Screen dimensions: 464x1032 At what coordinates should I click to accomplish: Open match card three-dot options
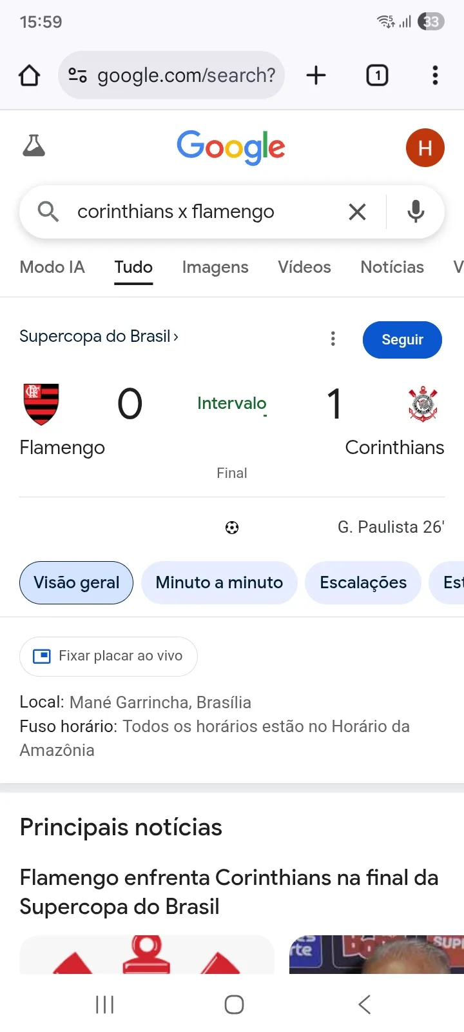point(333,339)
